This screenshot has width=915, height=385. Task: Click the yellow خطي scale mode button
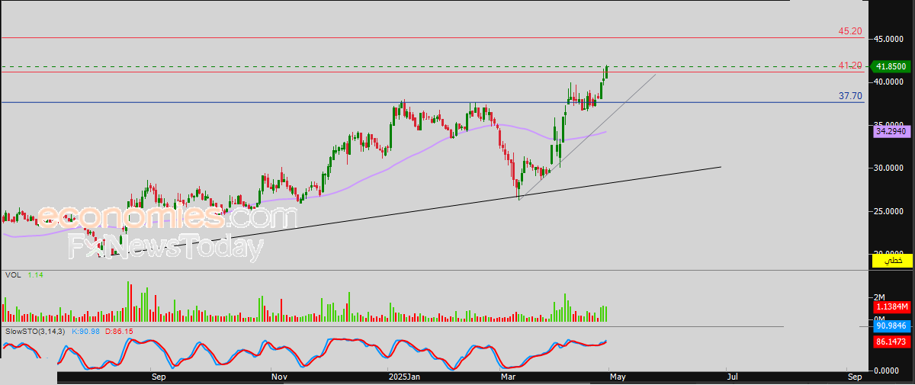click(x=891, y=261)
